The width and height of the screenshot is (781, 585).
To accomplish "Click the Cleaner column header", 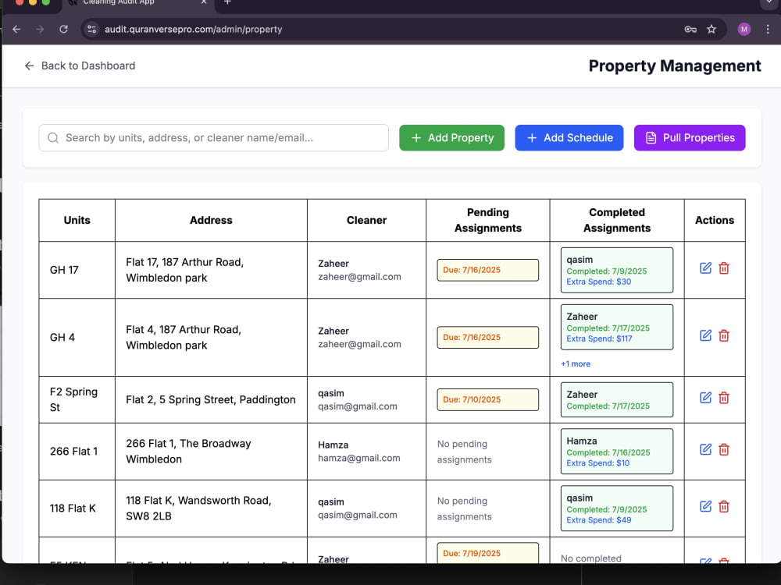I will pyautogui.click(x=366, y=221).
